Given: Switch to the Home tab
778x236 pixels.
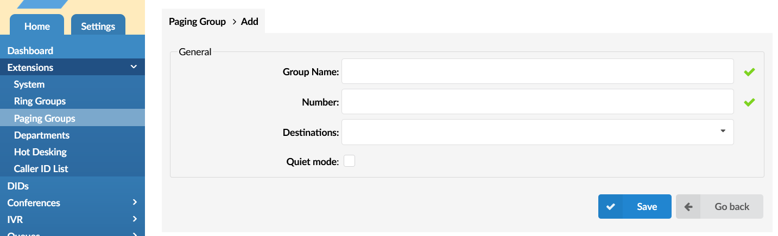Looking at the screenshot, I should coord(37,26).
